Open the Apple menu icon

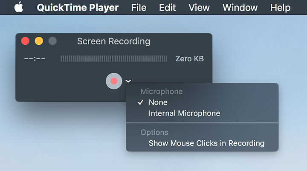[19, 7]
